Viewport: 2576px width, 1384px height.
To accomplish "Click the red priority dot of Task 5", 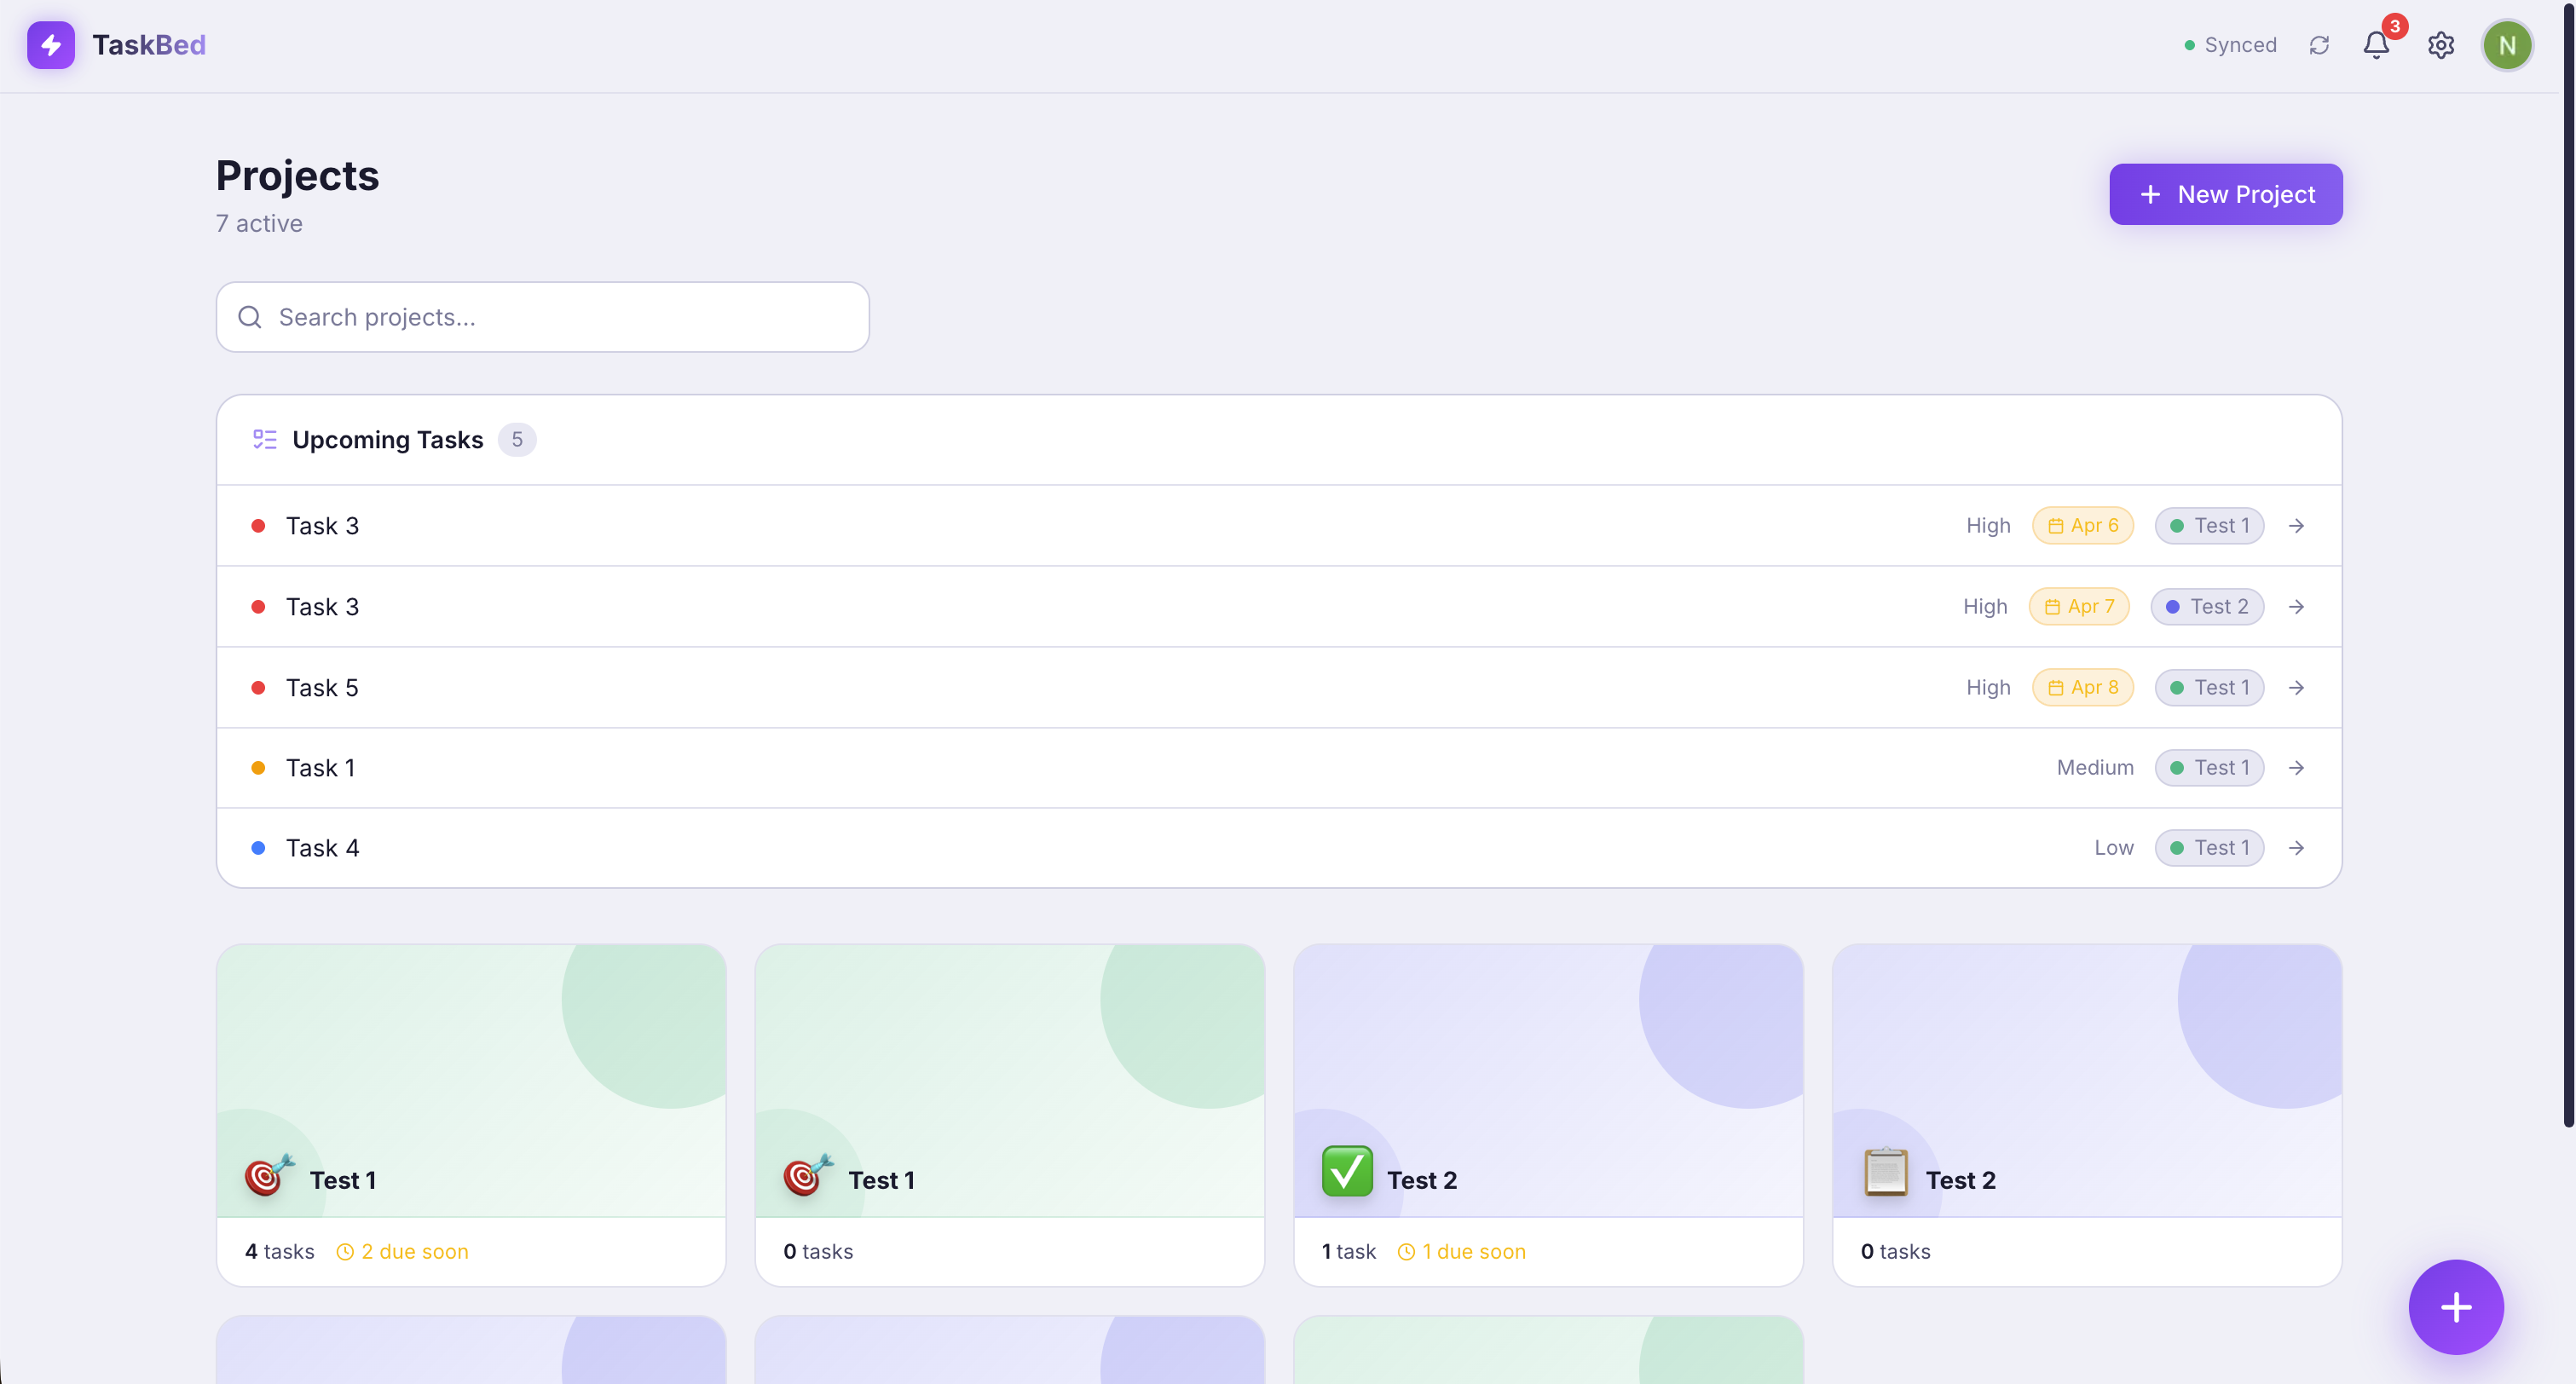I will tap(258, 688).
